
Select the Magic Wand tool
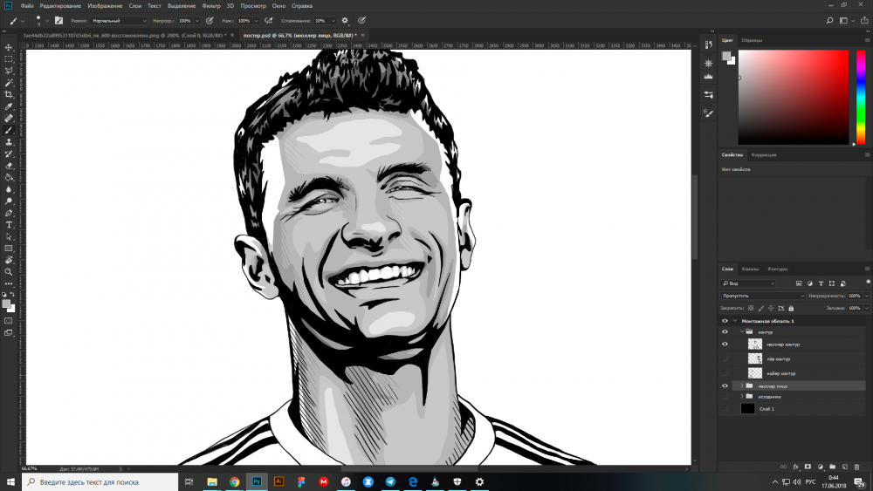(x=9, y=83)
